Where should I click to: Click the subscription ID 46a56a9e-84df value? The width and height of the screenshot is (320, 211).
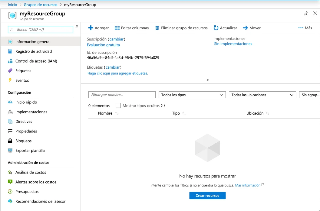pyautogui.click(x=123, y=57)
